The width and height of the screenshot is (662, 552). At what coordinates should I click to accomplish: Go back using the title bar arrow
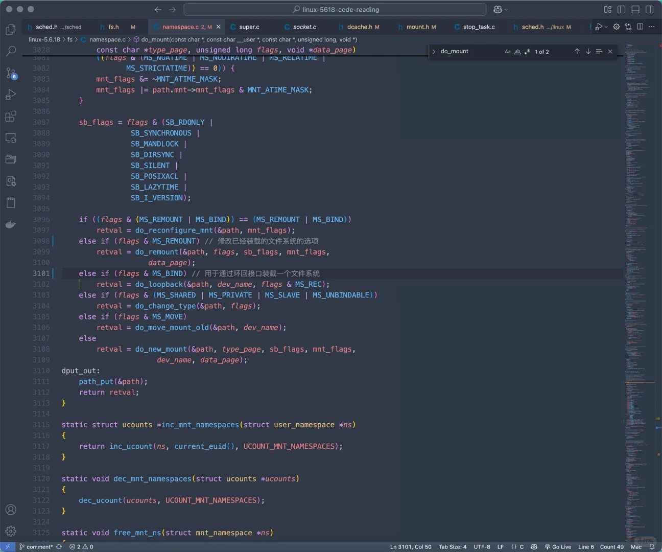(158, 10)
